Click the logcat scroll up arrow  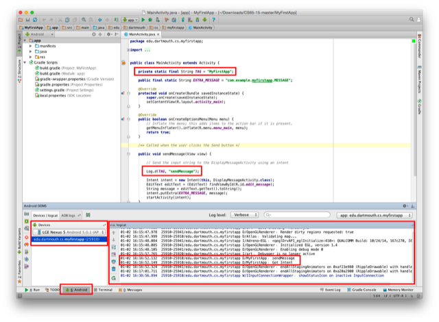click(x=113, y=232)
